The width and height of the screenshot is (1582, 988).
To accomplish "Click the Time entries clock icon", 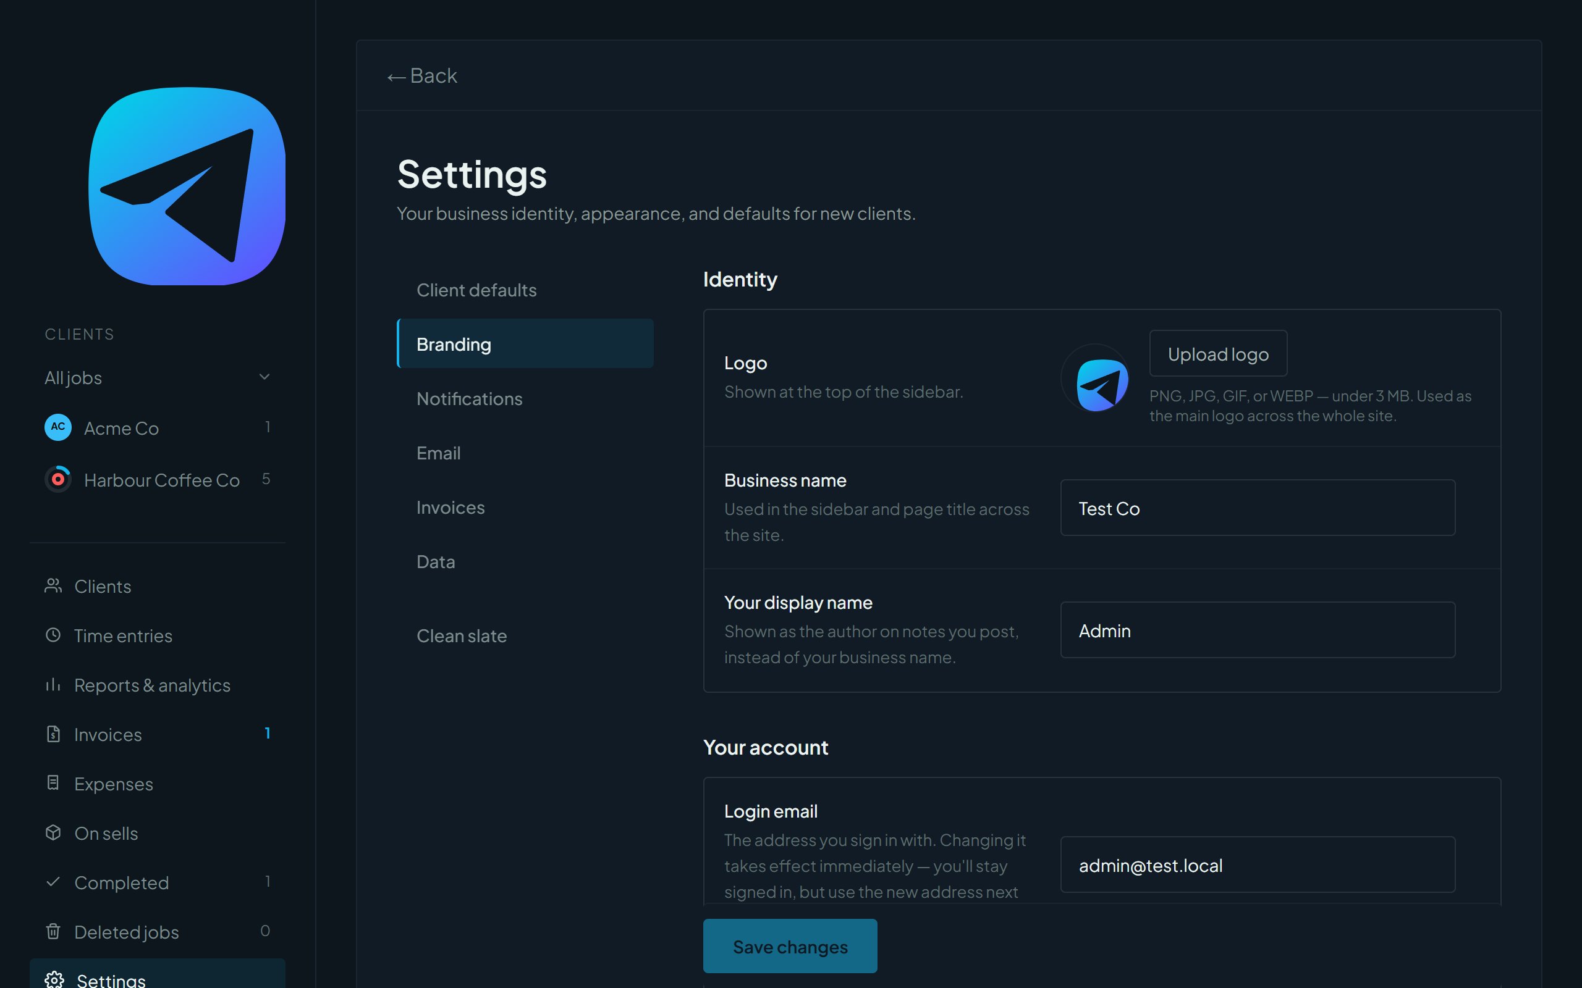I will 53,635.
